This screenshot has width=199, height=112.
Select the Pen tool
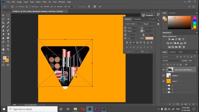(x=3, y=42)
